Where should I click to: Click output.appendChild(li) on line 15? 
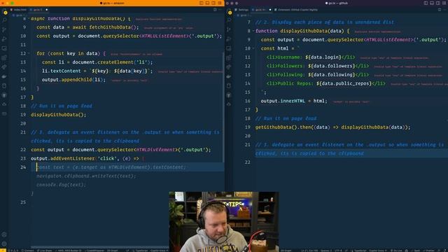(x=73, y=80)
